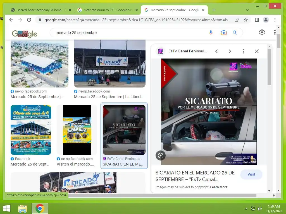Viewport: 286px width, 214px height.
Task: Share this page icon in address bar
Action: click(237, 20)
